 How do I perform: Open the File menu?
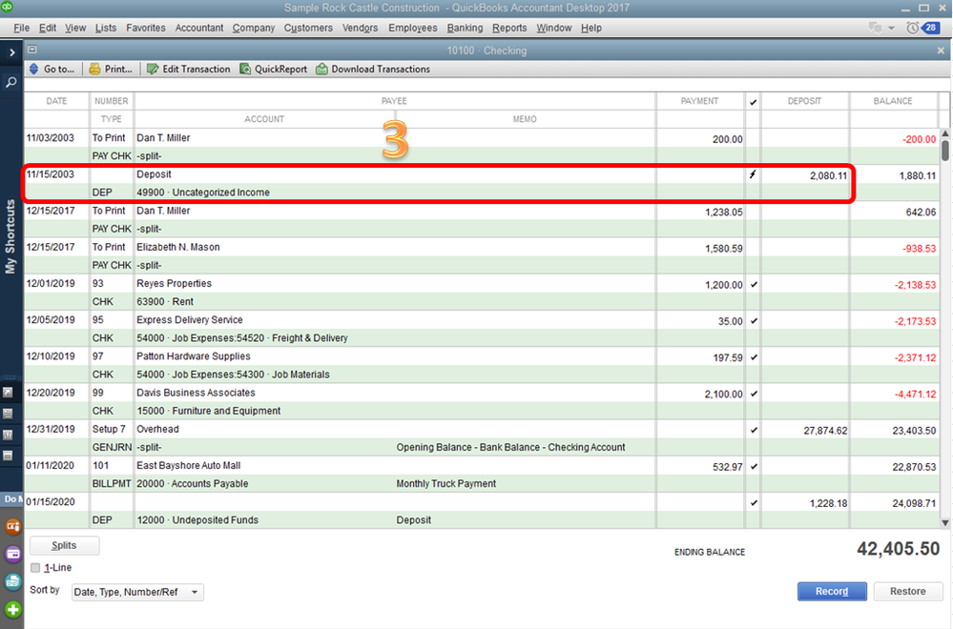click(21, 28)
